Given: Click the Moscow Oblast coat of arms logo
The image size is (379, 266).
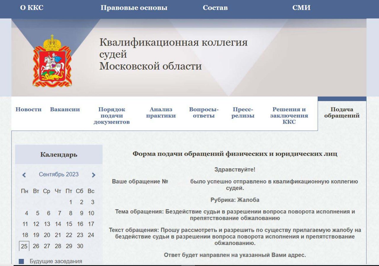Looking at the screenshot, I should (52, 61).
